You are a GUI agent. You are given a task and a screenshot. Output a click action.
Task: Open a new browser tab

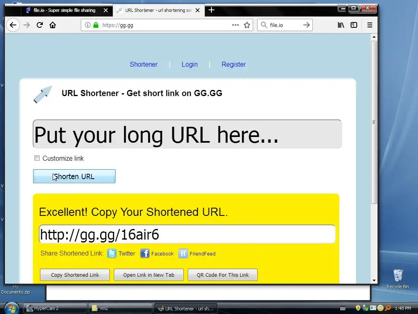click(x=211, y=10)
